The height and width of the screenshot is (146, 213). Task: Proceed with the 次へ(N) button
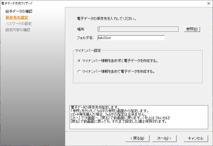coord(164,138)
